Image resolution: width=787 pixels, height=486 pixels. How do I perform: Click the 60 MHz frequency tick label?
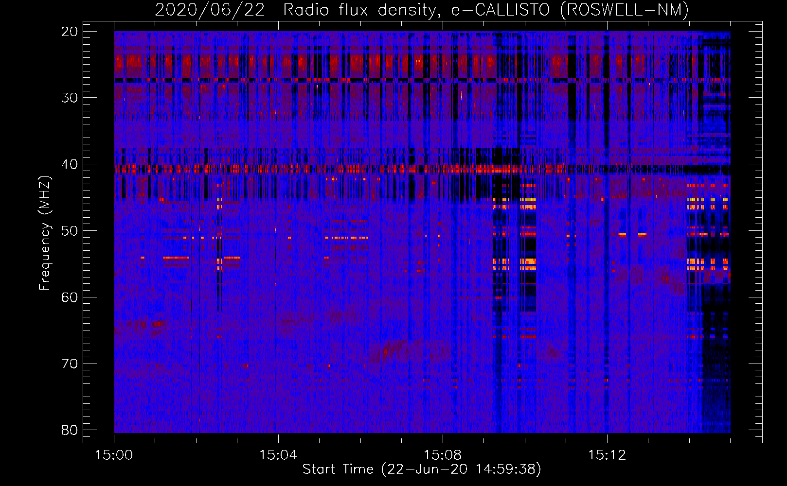[x=70, y=297]
